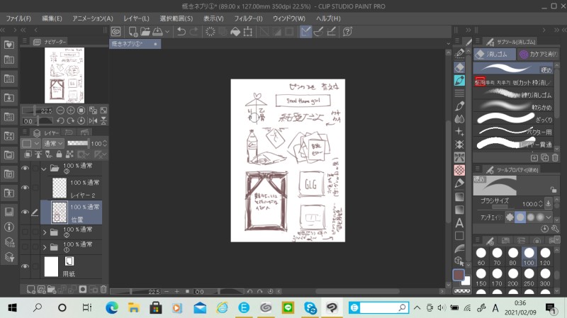Select the Text tool marked A
Screen dimensions: 567x318
459,222
